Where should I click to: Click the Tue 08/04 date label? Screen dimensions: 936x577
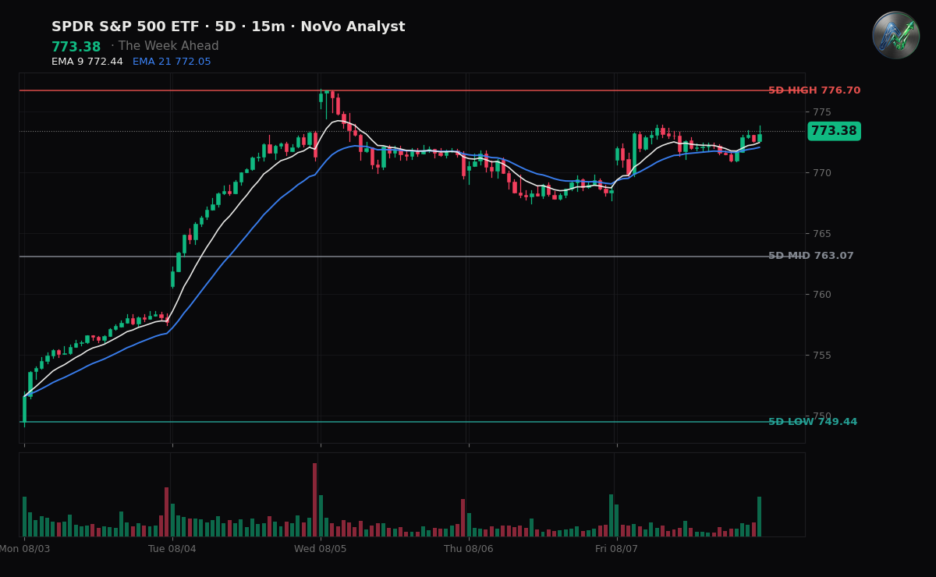172,549
